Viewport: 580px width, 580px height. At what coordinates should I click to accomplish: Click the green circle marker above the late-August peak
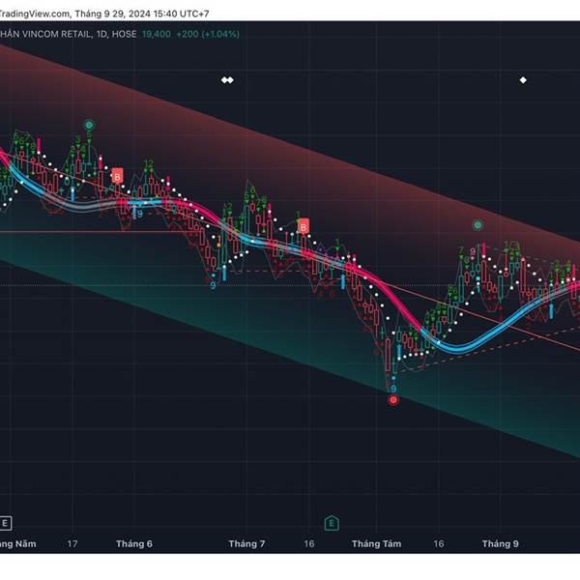478,225
